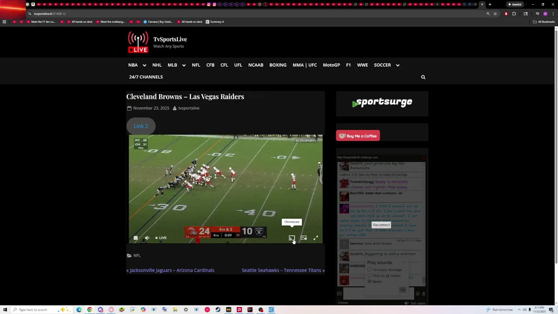Click the browser address bar URL
This screenshot has width=558, height=314.
coord(50,14)
